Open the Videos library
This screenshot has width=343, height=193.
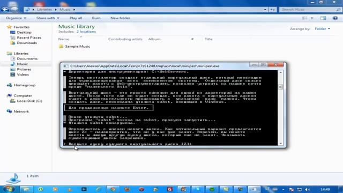point(23,75)
